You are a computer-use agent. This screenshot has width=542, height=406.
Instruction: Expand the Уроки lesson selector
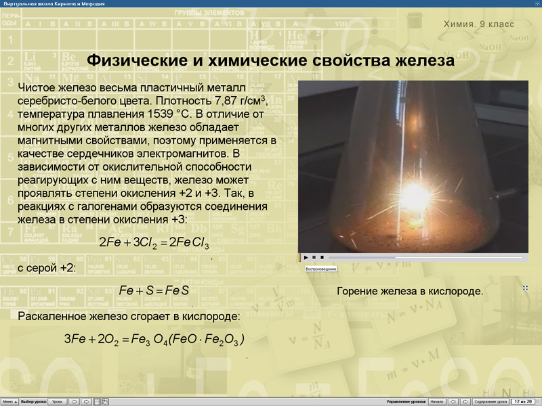[58, 401]
